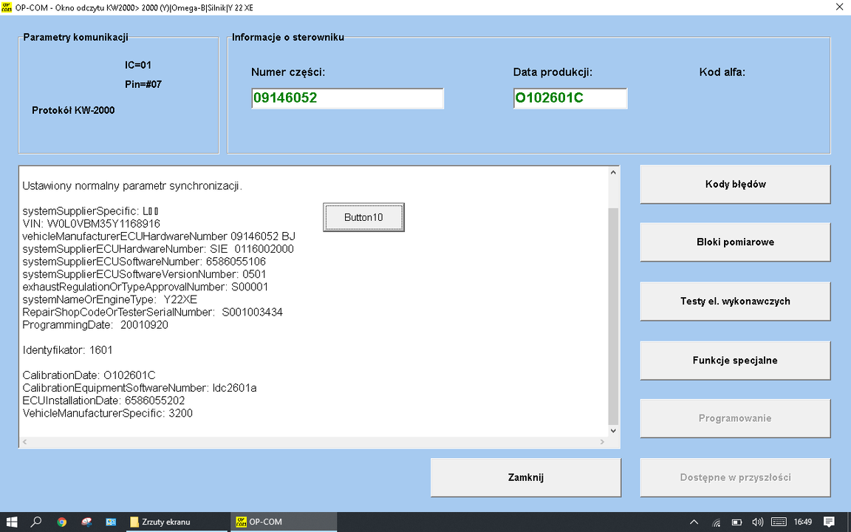Click Button10 in the info panel
This screenshot has height=532, width=851.
363,218
